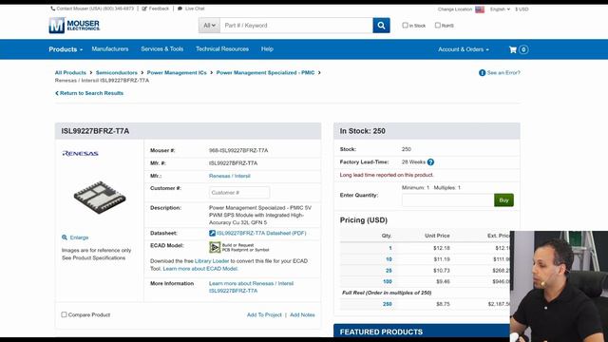Select quantity 250 full reel price break

click(387, 304)
